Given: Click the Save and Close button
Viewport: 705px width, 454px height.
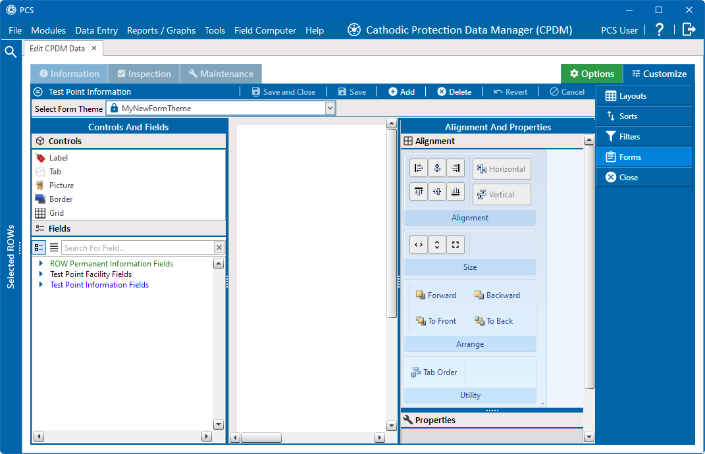Looking at the screenshot, I should (x=284, y=92).
